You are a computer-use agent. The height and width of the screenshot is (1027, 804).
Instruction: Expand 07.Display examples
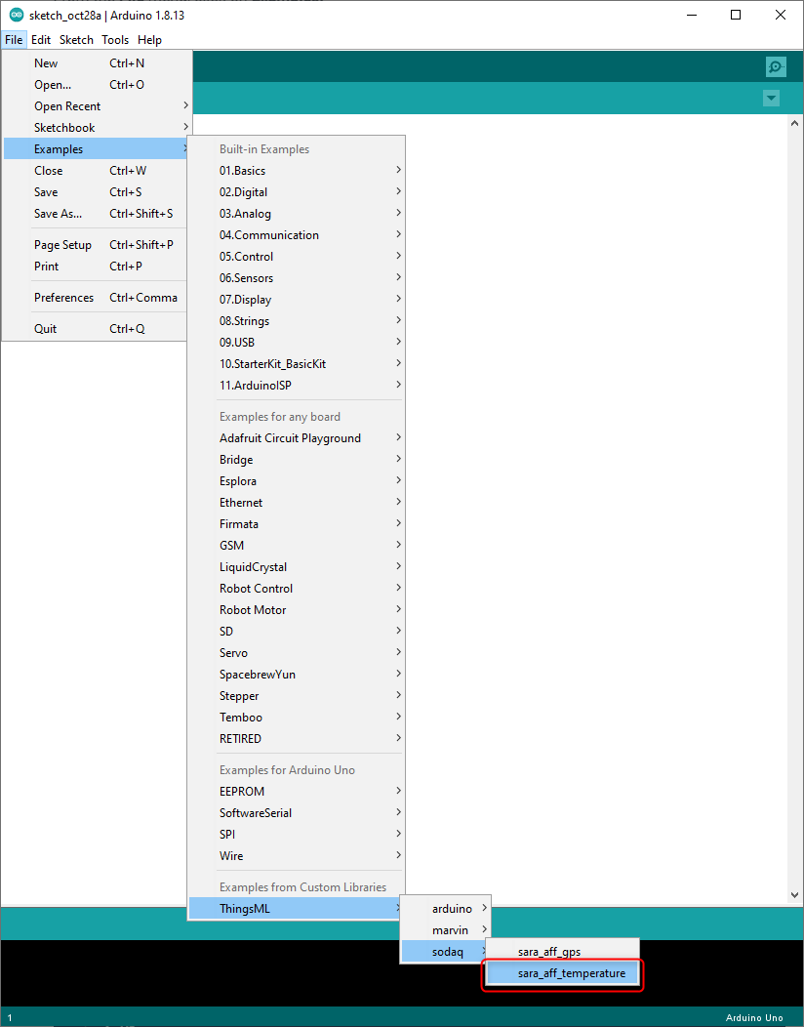point(296,300)
